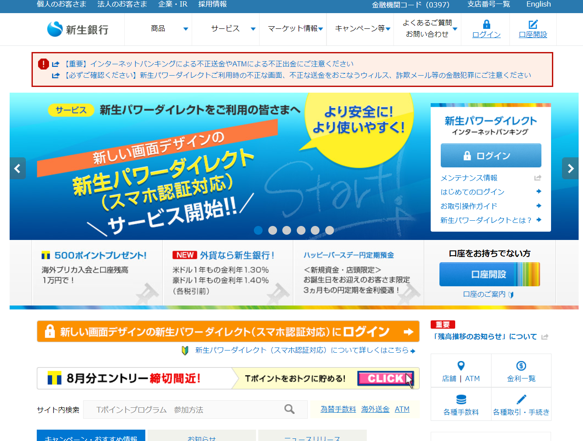Open 支店番号一覧 link

coord(488,4)
